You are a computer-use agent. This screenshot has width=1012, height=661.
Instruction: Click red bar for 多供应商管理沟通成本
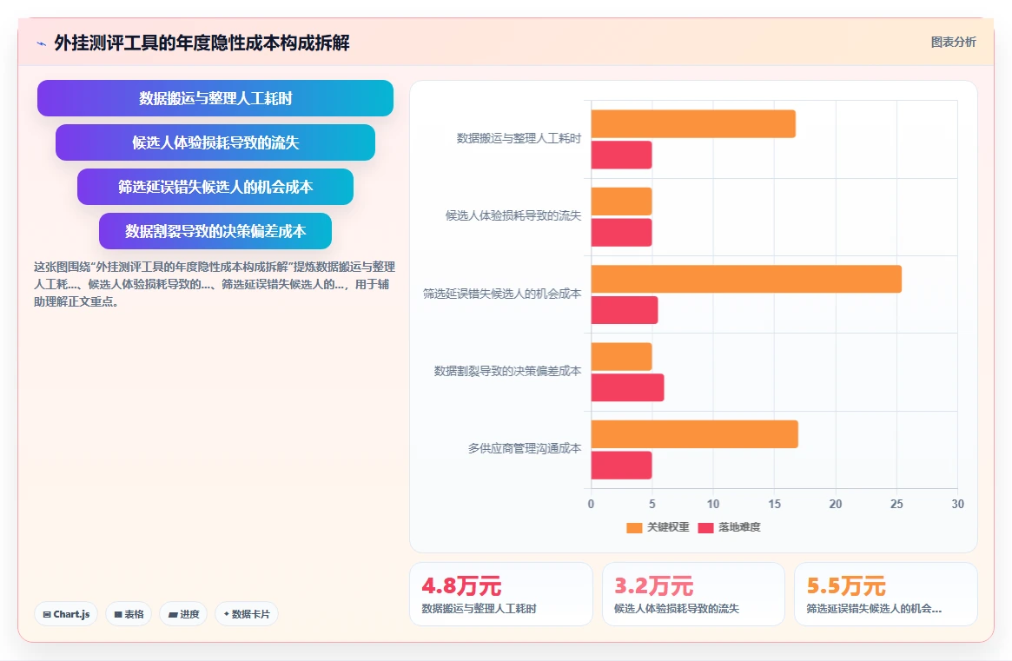[621, 466]
